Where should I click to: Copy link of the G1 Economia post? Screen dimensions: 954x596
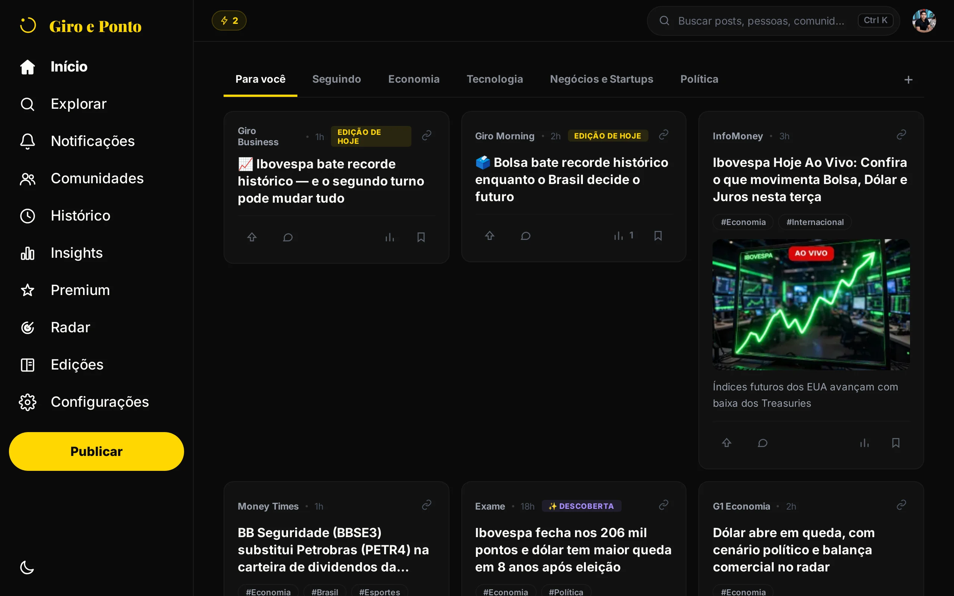coord(901,505)
